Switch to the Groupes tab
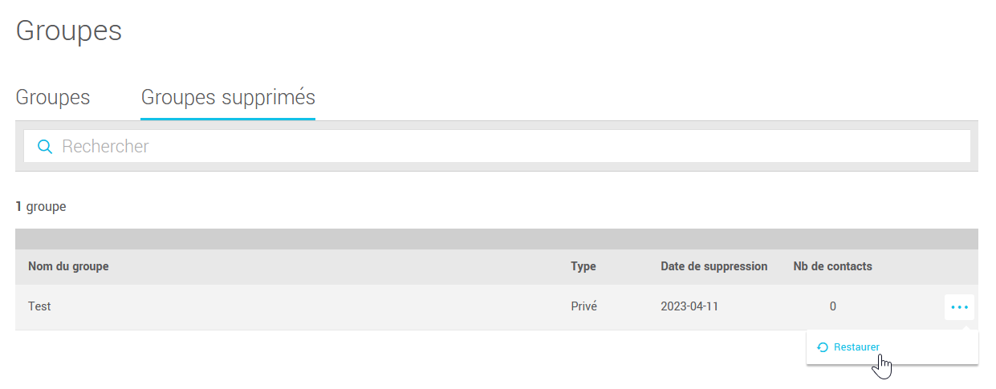This screenshot has width=996, height=389. (x=53, y=98)
